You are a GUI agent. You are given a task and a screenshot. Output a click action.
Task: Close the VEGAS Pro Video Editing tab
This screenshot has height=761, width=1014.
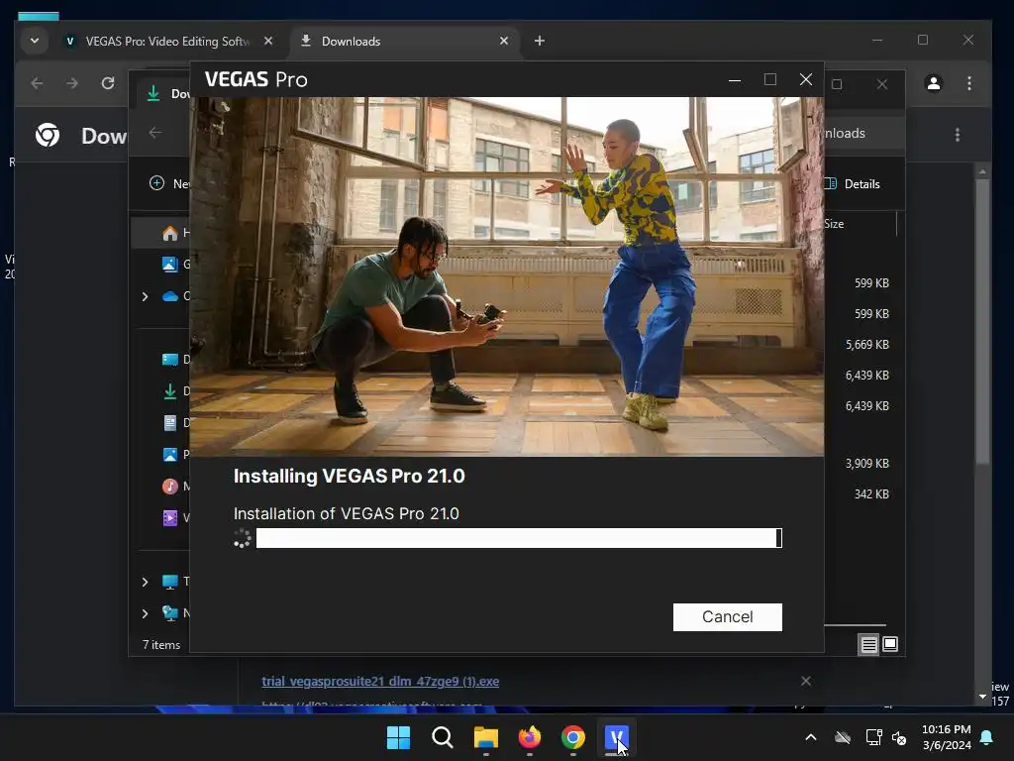point(268,41)
